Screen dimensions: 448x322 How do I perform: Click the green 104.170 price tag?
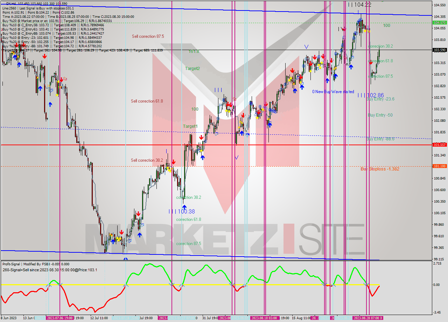[x=440, y=22]
